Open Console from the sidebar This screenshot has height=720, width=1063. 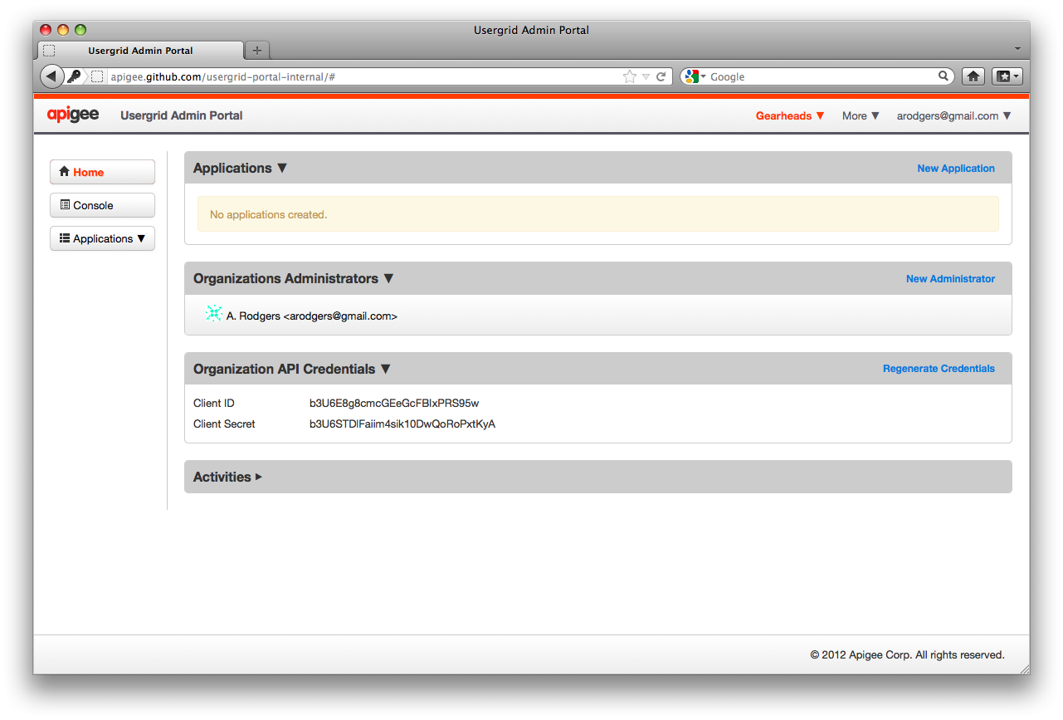(102, 205)
